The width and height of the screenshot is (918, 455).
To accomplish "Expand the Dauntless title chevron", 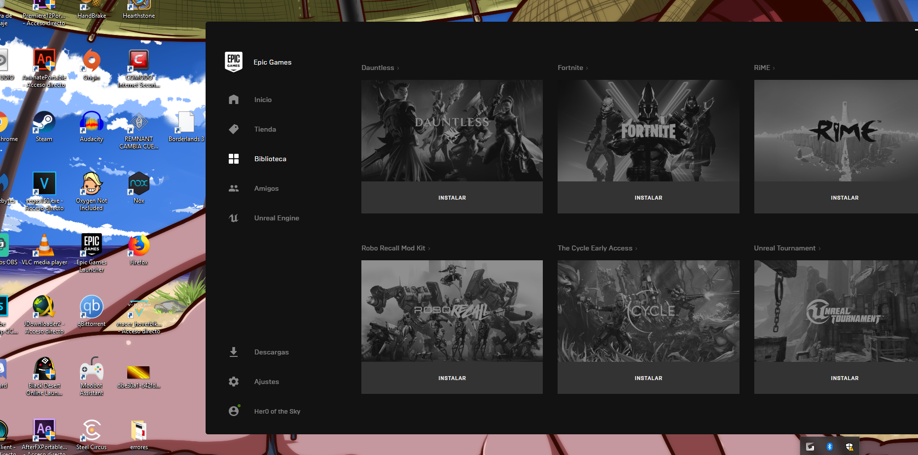I will click(398, 68).
